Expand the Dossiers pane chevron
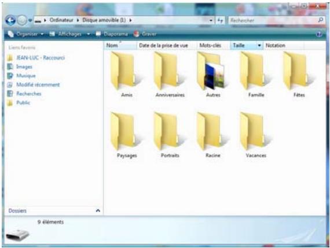 [98, 210]
